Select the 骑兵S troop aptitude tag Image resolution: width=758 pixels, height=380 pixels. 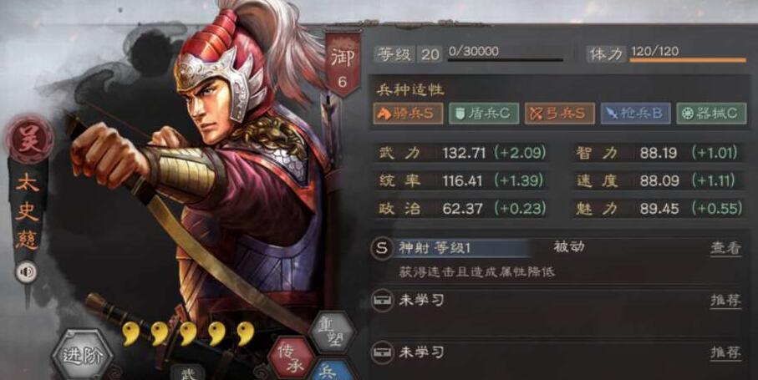click(408, 113)
